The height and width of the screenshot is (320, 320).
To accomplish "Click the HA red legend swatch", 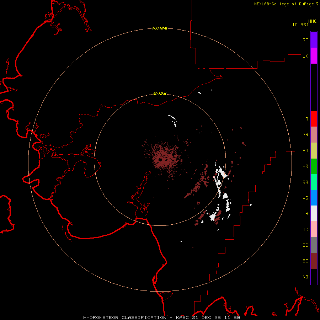I will point(314,119).
